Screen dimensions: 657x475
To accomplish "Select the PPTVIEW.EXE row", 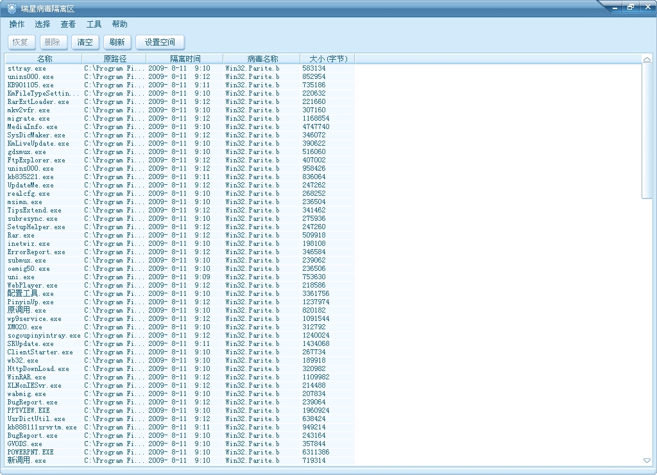I will [x=180, y=410].
